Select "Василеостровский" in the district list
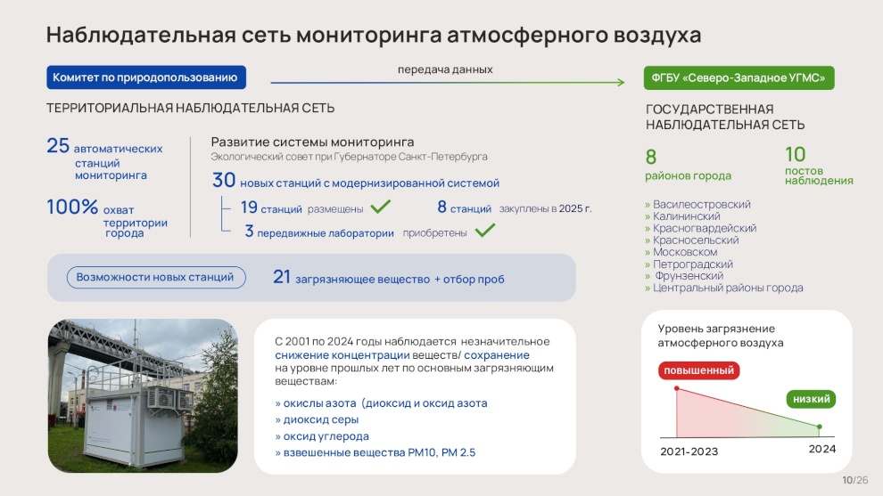This screenshot has width=883, height=496. click(x=701, y=204)
